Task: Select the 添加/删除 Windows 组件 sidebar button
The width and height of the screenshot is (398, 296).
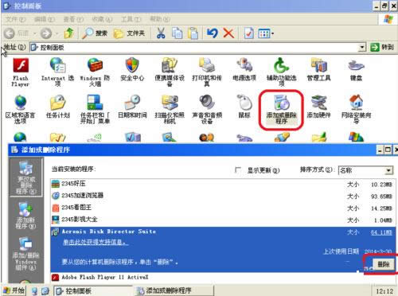Action: (x=25, y=254)
